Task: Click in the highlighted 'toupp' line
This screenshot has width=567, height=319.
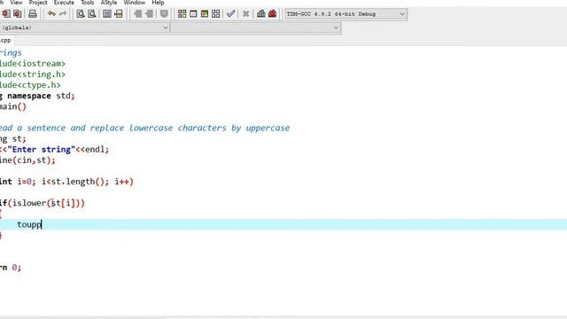Action: 283,224
